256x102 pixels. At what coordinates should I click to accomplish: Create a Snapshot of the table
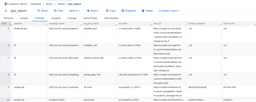[x=129, y=10]
